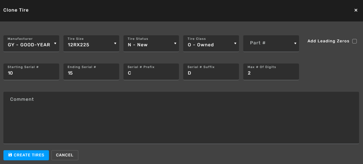The height and width of the screenshot is (164, 363).
Task: Click the Tire Size dropdown arrow icon
Action: pos(115,43)
